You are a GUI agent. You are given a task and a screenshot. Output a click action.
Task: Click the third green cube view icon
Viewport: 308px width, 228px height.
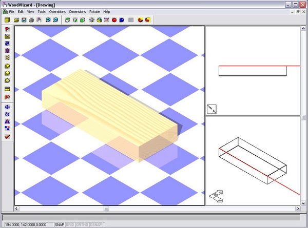[83, 20]
